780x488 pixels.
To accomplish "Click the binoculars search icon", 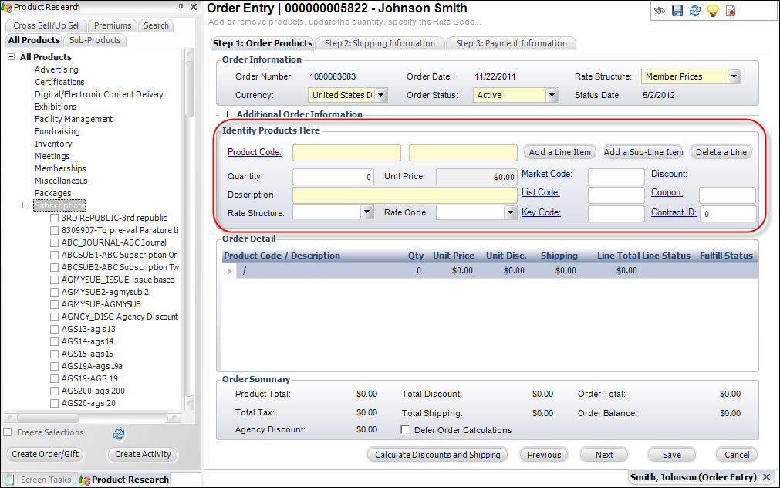I will click(x=660, y=11).
